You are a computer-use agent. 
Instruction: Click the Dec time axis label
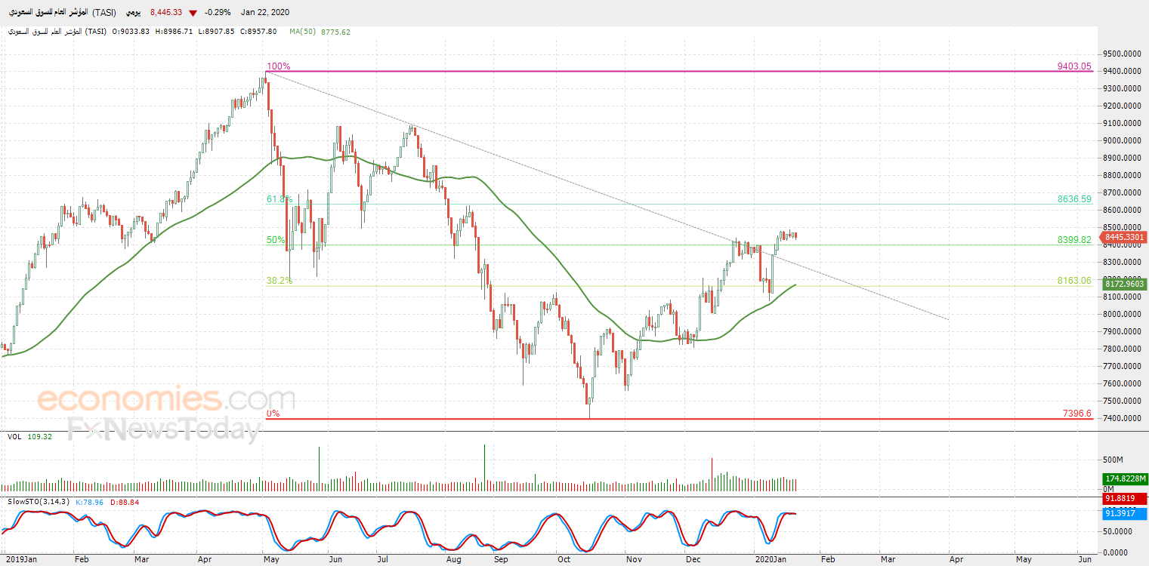(693, 559)
